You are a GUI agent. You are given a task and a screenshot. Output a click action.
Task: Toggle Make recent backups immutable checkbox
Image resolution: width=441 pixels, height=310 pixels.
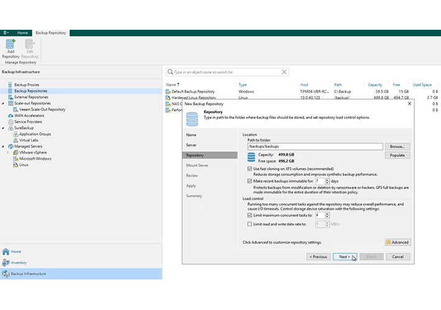coord(250,181)
